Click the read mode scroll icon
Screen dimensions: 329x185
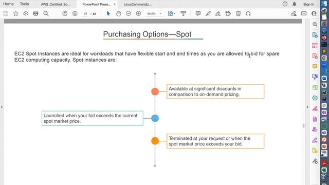pyautogui.click(x=183, y=14)
